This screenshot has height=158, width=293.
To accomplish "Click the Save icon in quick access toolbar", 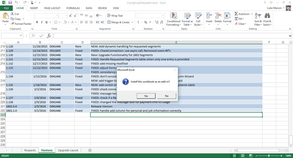I will (x=10, y=3).
